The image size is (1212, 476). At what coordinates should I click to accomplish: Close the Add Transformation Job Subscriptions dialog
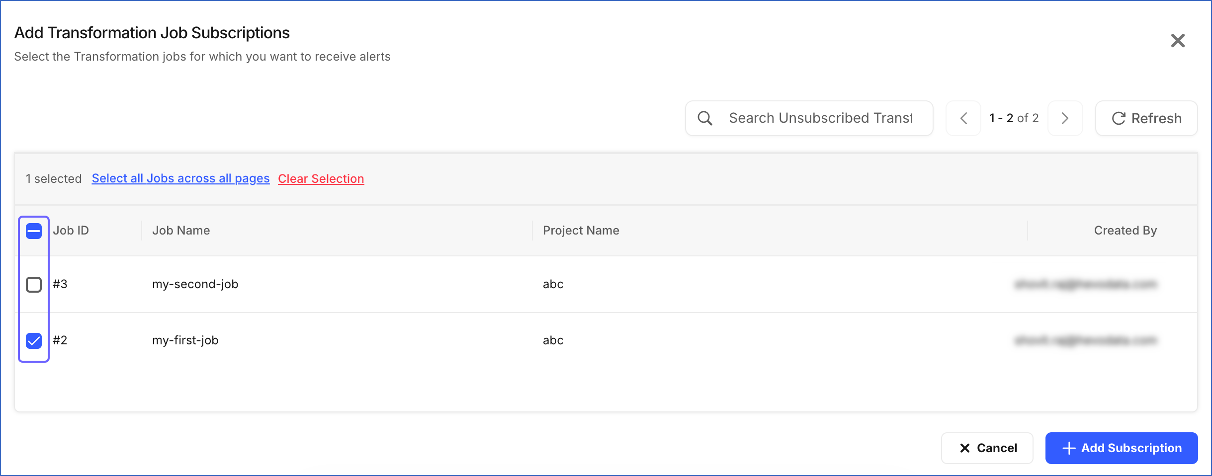tap(1178, 40)
